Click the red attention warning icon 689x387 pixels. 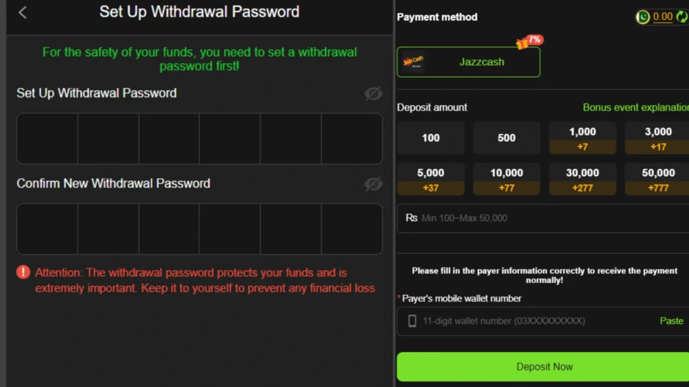coord(24,272)
